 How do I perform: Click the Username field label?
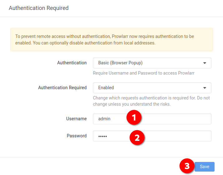76,119
